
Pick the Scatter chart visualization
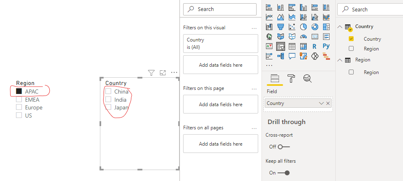click(292, 27)
